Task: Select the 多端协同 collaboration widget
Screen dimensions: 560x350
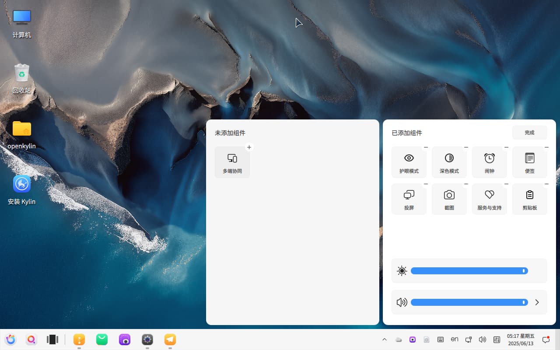Action: (x=232, y=162)
